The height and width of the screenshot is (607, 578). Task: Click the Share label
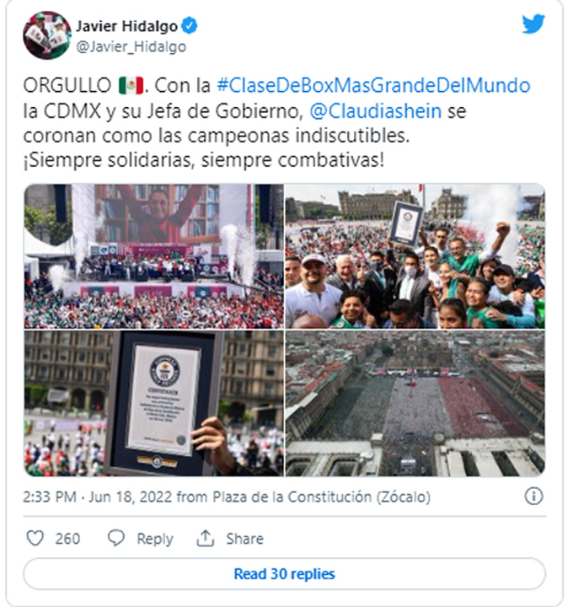[245, 539]
